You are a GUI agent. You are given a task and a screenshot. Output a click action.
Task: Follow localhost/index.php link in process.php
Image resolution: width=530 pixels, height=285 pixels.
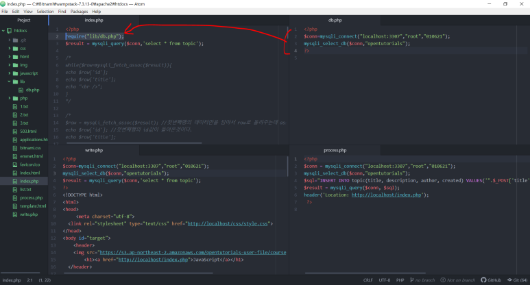click(x=386, y=195)
